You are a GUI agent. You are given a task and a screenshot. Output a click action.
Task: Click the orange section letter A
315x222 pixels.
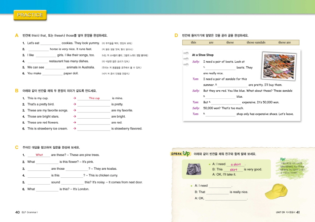[17, 36]
